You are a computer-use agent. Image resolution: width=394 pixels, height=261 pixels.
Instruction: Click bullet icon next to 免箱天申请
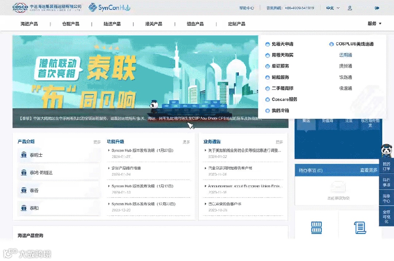tap(267, 44)
